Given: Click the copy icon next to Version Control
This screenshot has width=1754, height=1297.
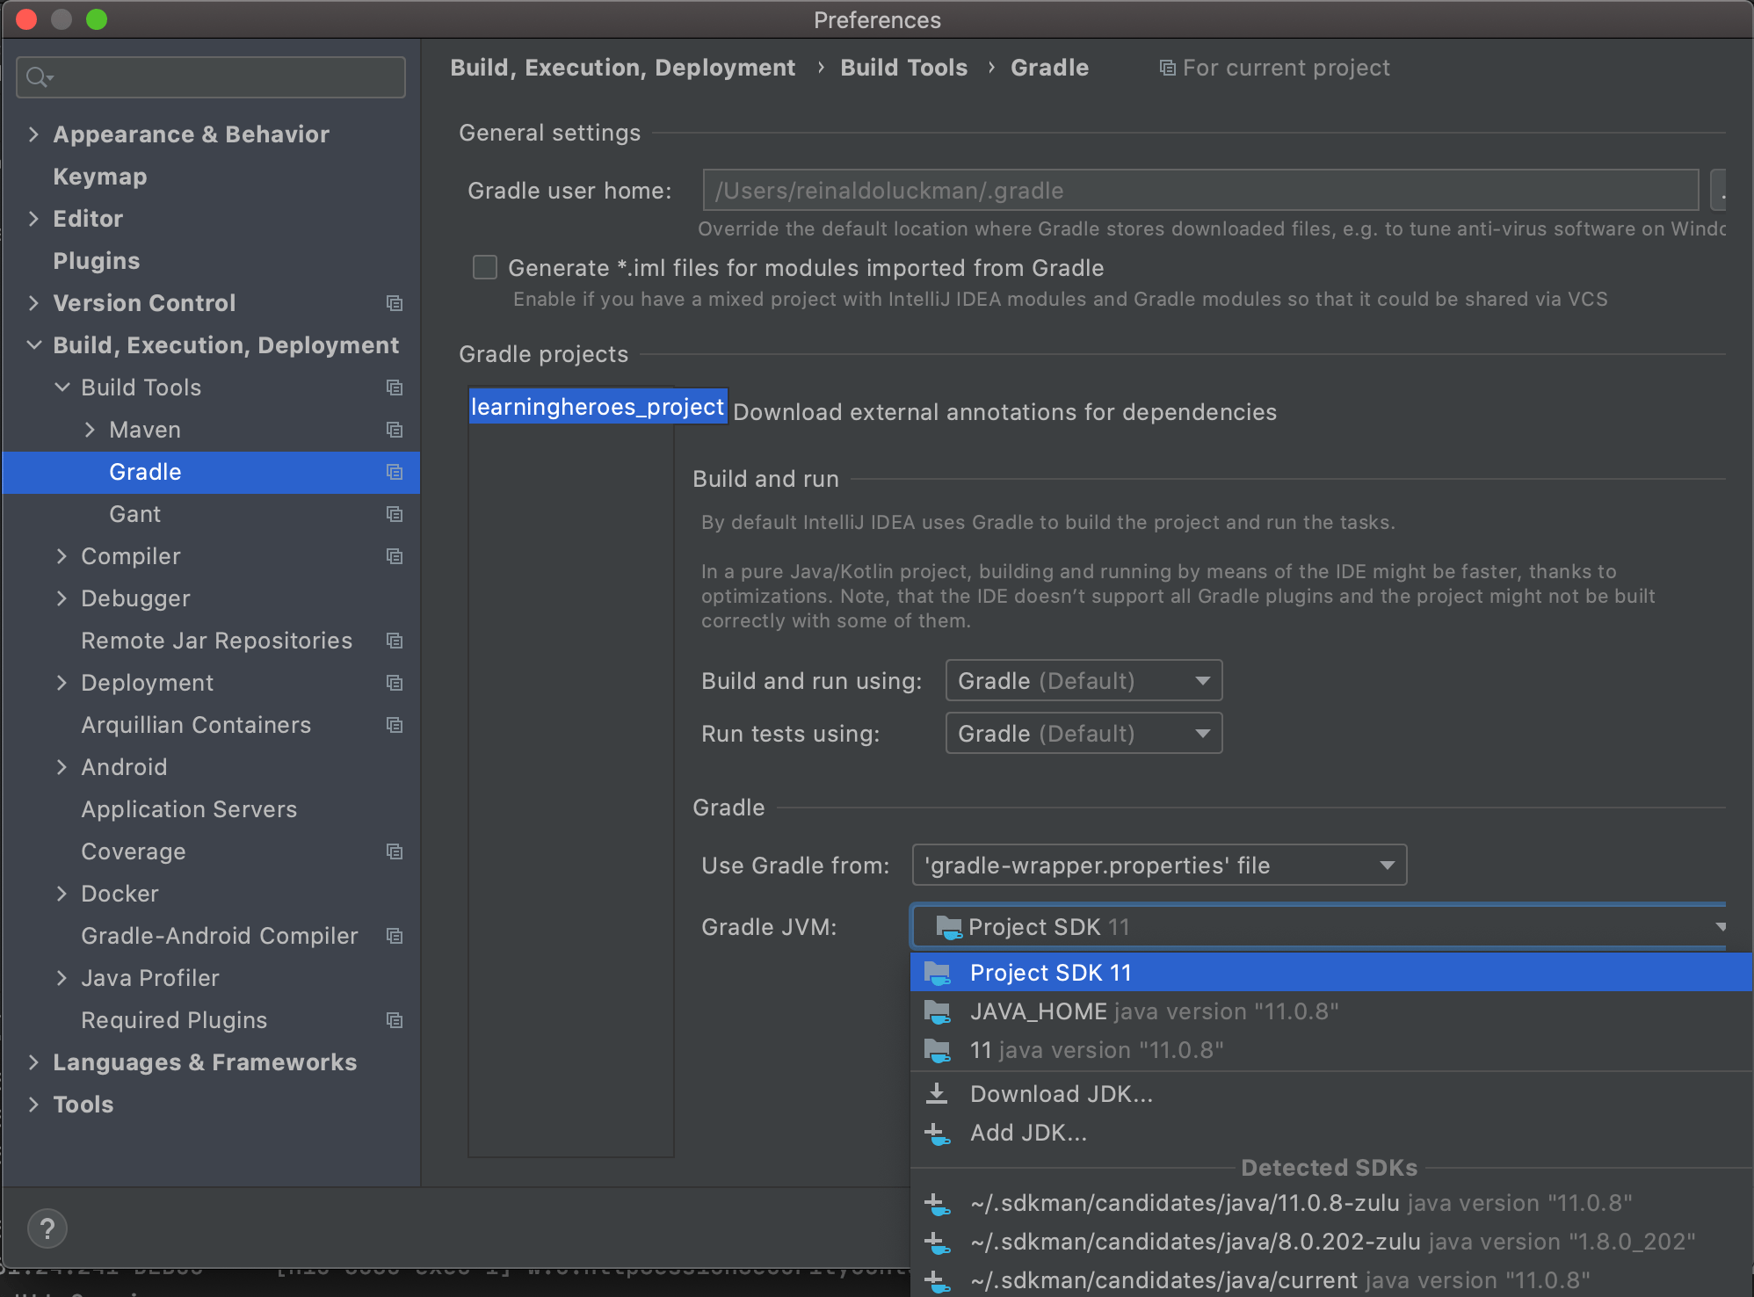Looking at the screenshot, I should pos(394,303).
